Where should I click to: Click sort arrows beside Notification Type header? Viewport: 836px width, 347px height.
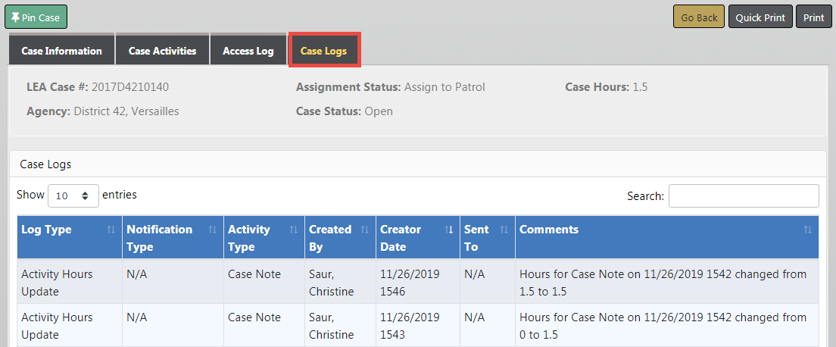[x=212, y=230]
